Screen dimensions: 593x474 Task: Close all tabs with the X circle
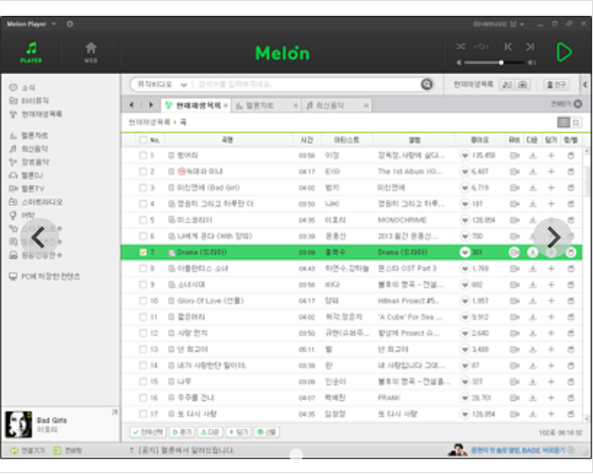coord(578,103)
